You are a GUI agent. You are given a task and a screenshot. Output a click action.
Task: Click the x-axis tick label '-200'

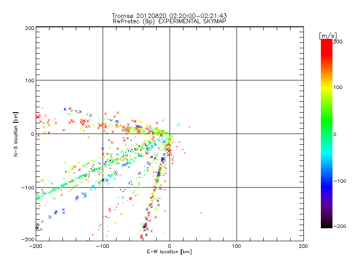point(36,246)
